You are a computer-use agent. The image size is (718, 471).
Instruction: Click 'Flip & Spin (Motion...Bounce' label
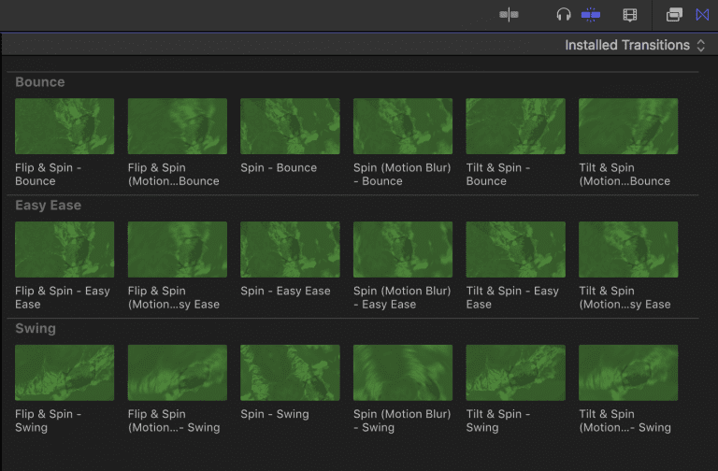[174, 175]
